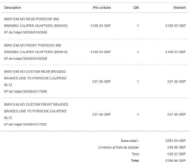
Task: Click the BR0019 adapter amount value
Action: click(176, 52)
